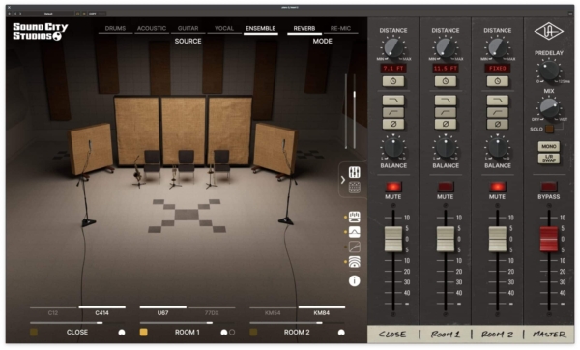Unmute the Room 2 channel

pos(498,187)
